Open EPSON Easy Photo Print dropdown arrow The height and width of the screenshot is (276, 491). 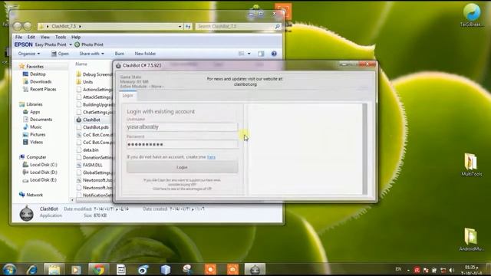pyautogui.click(x=71, y=44)
